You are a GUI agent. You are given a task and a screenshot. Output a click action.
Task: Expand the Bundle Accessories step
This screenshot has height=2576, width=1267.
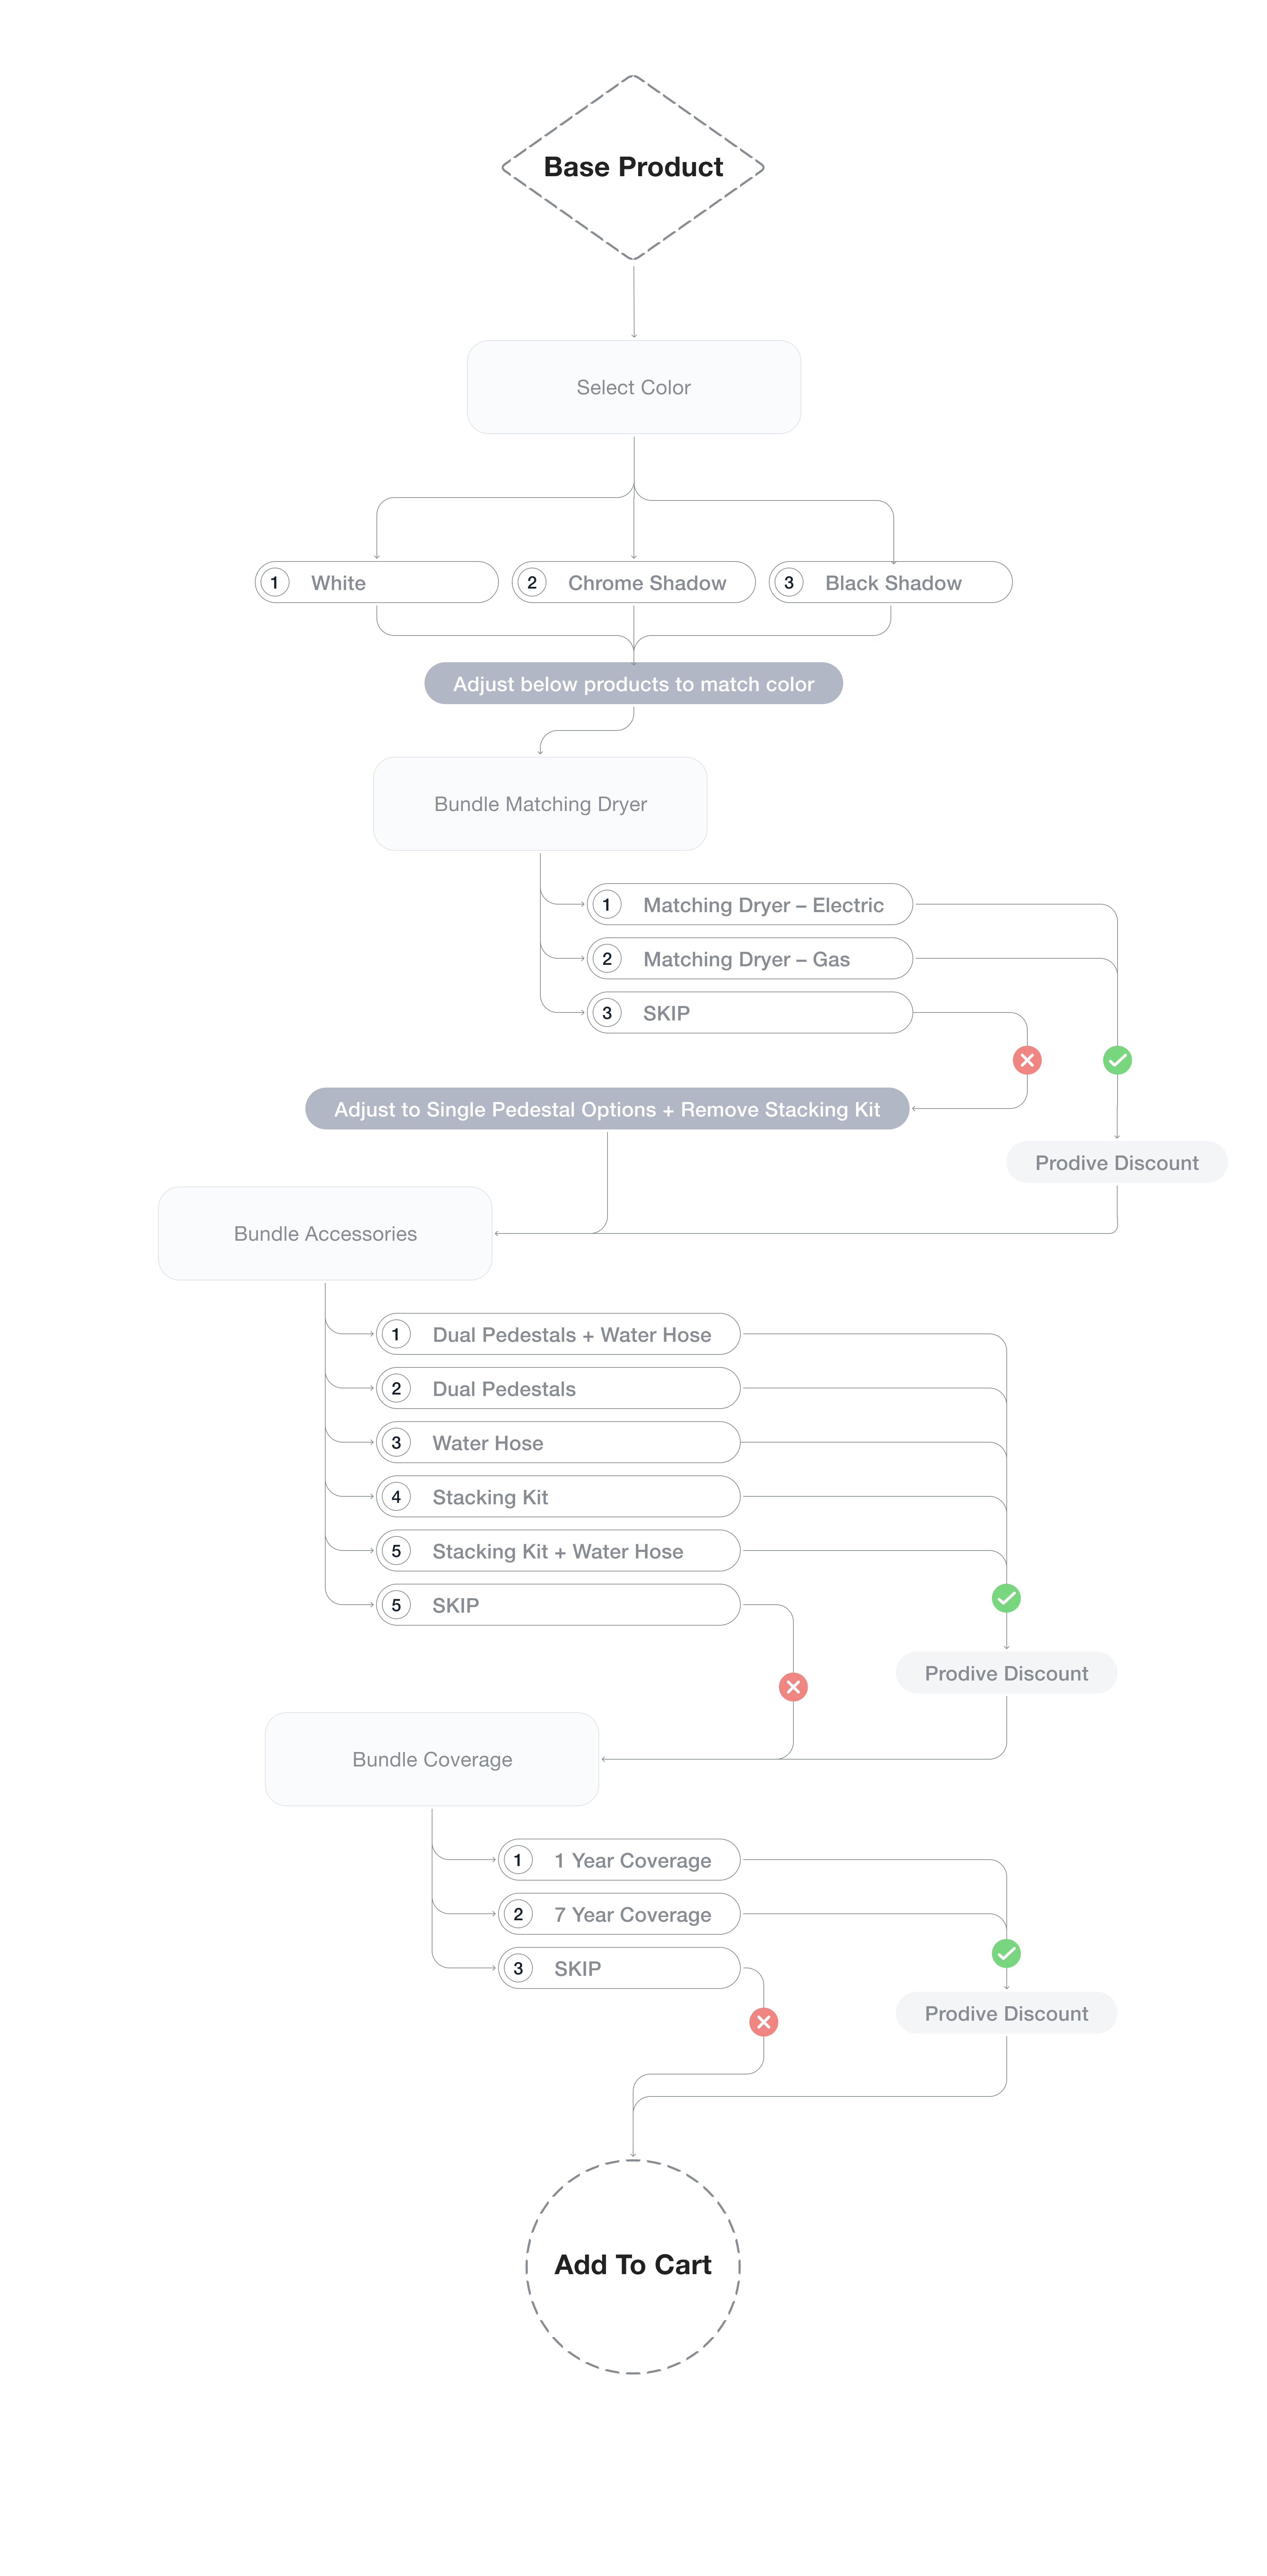click(325, 1234)
